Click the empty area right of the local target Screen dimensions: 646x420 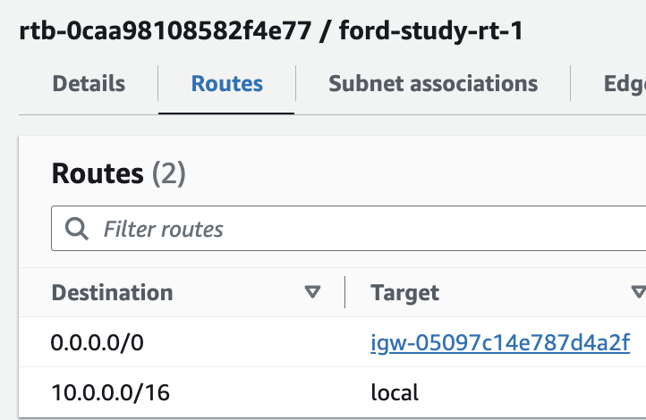[x=531, y=392]
